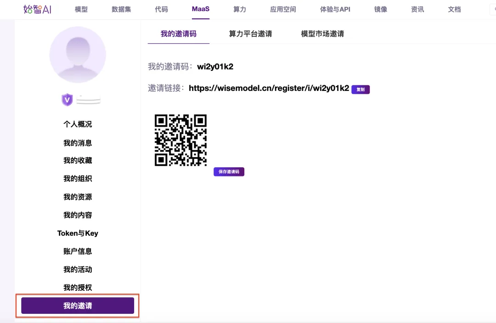Switch to the 模型市场邀请 tab
The width and height of the screenshot is (496, 323).
(322, 34)
